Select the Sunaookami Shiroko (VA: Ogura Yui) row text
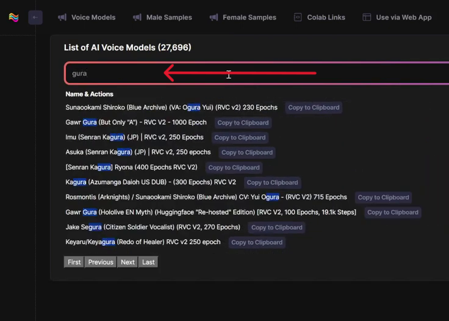Image resolution: width=449 pixels, height=321 pixels. 171,107
